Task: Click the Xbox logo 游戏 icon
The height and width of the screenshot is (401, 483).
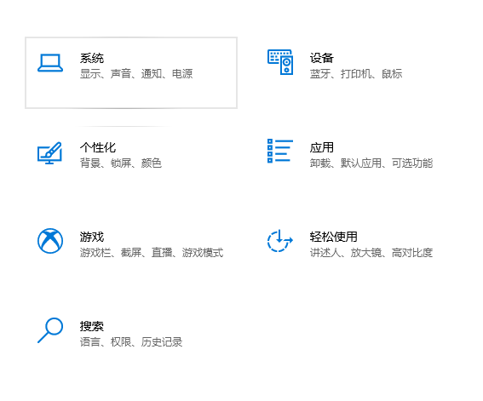Action: coord(50,241)
